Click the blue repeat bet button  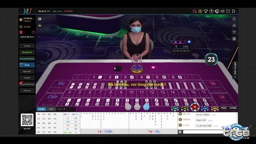tap(146, 107)
